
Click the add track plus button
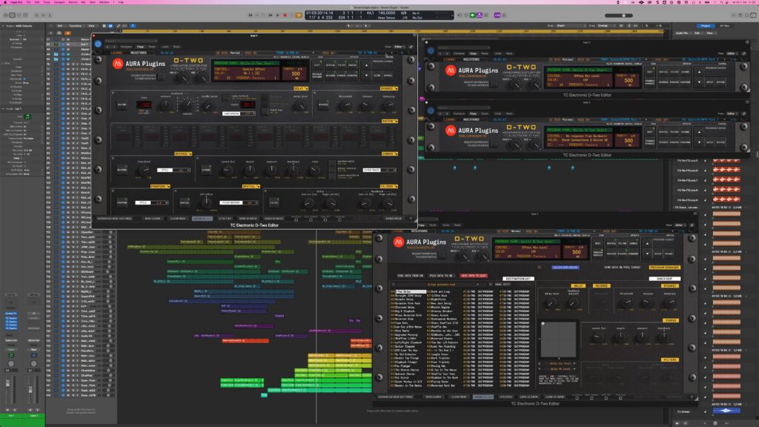(x=50, y=33)
